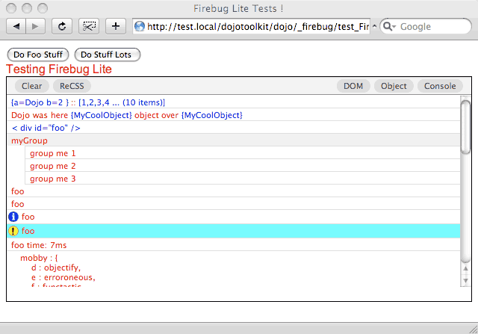Click the window resize grip corner
The image size is (478, 334).
[473, 329]
